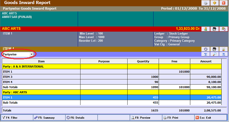
Task: Click the yellow diamond icon in the title bar
Action: tap(215, 3)
